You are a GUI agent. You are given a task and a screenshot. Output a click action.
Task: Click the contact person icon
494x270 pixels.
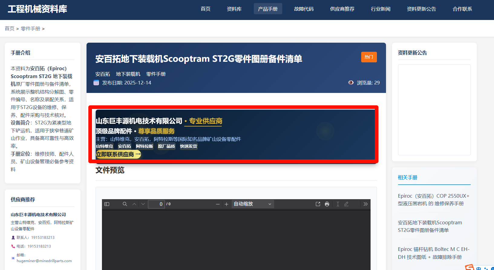click(x=13, y=238)
